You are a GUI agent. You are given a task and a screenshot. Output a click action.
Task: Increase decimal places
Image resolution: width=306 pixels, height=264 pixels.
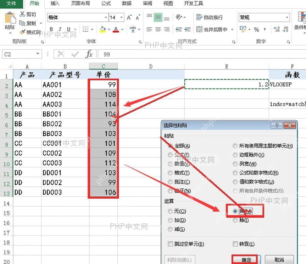[x=277, y=29]
